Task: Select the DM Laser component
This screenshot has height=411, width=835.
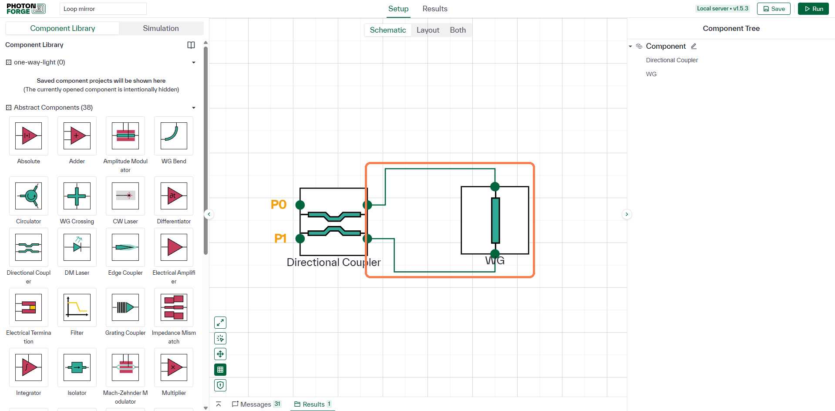Action: pos(77,247)
